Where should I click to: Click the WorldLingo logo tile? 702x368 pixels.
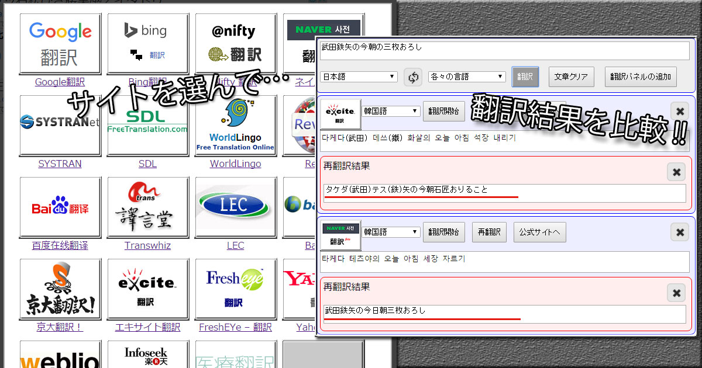(x=235, y=126)
